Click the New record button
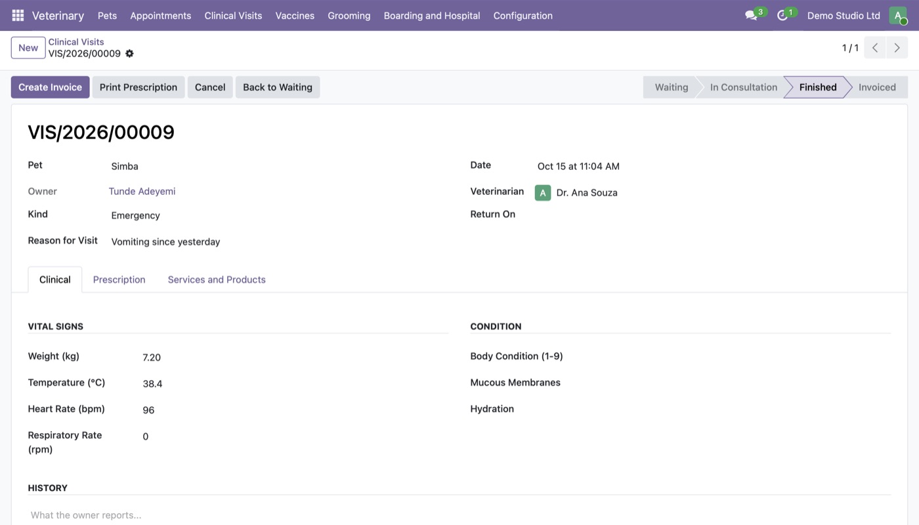 [x=28, y=48]
